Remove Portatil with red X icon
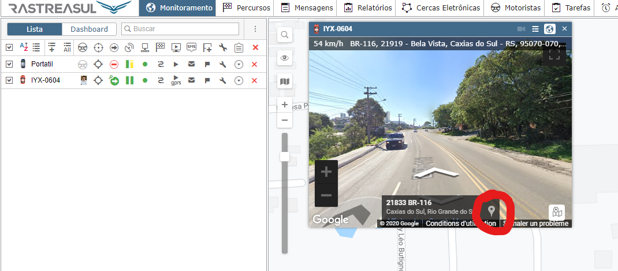618x271 pixels. [254, 64]
